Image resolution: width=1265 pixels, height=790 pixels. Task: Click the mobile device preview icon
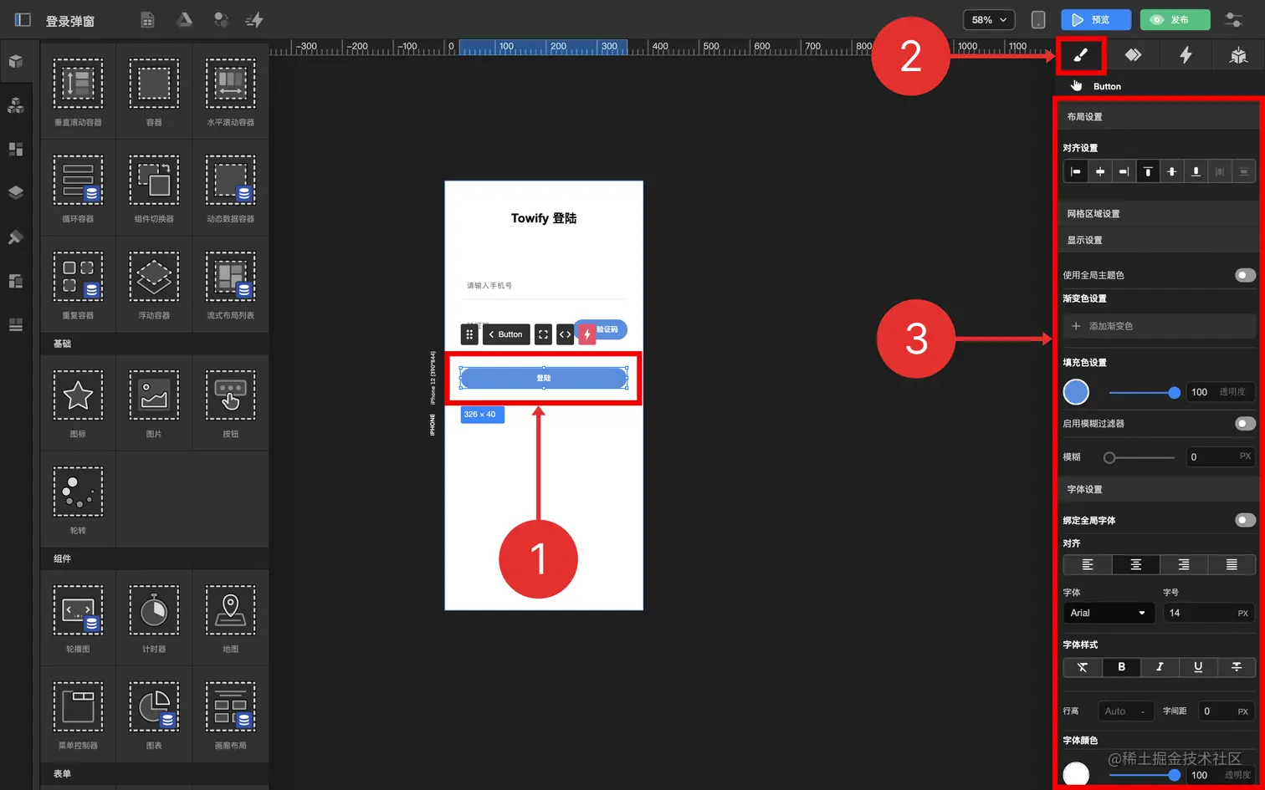[1038, 20]
